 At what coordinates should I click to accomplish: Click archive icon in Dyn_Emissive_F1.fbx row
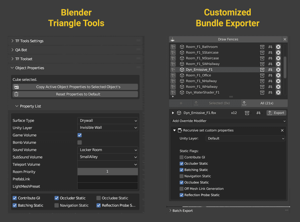(247, 113)
